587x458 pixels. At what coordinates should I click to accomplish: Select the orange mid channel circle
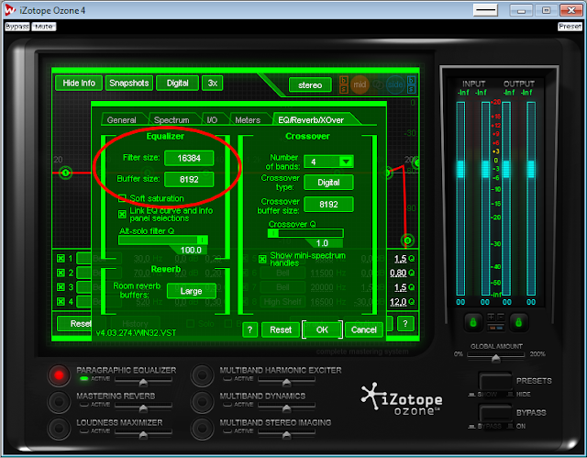click(x=360, y=84)
